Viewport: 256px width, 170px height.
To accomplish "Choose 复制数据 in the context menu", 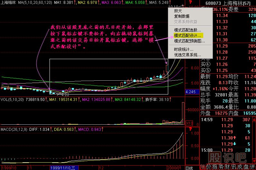I will click(182, 16).
